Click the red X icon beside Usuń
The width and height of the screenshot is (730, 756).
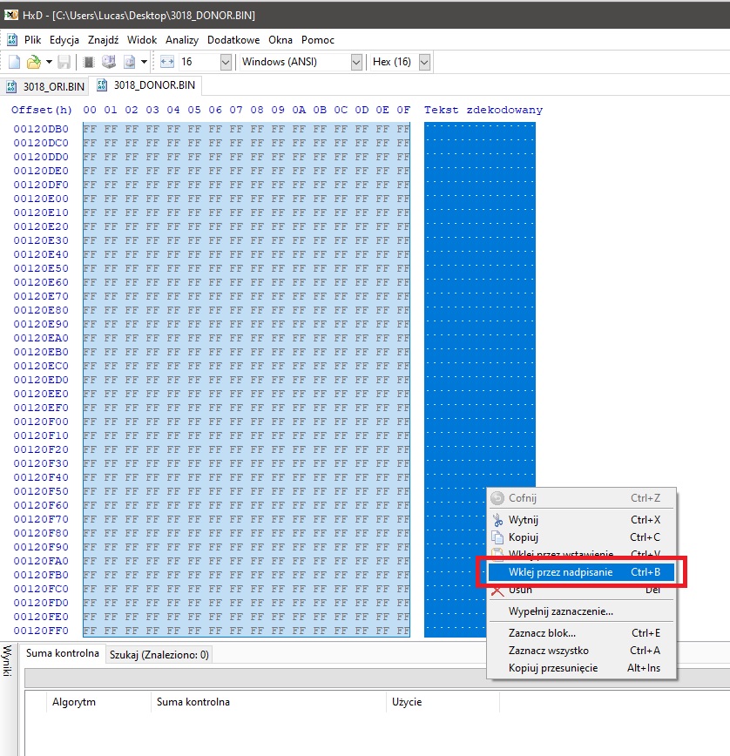[497, 591]
